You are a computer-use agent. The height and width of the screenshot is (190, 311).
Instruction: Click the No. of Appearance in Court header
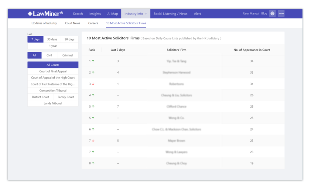[252, 50]
